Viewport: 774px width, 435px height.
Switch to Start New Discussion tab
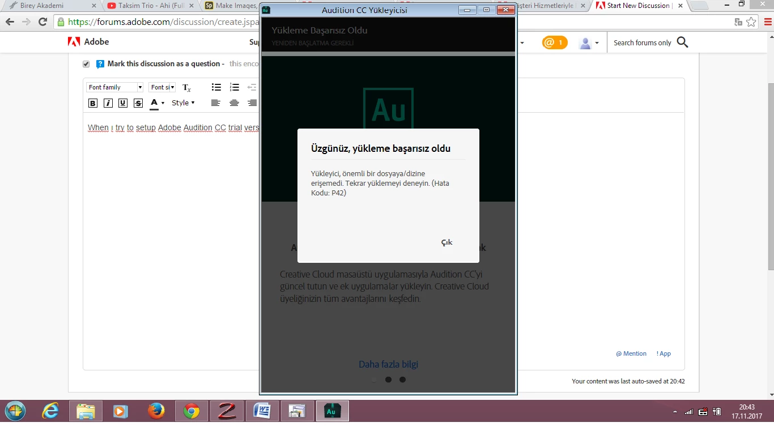pyautogui.click(x=638, y=6)
